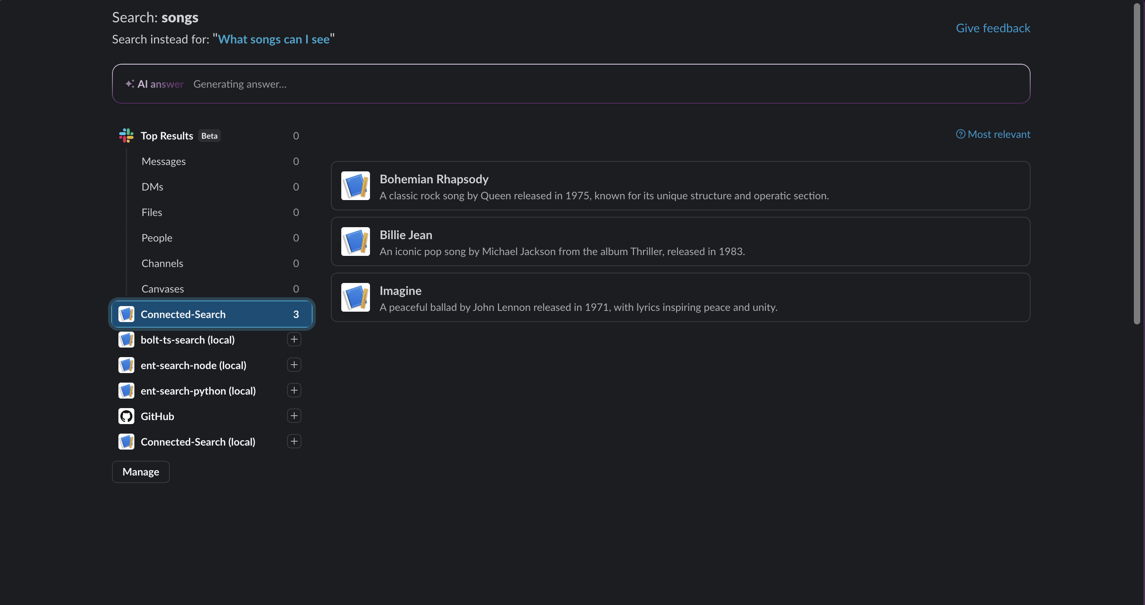Click the Bohemian Rhapsody result app icon
Image resolution: width=1145 pixels, height=605 pixels.
(x=355, y=186)
